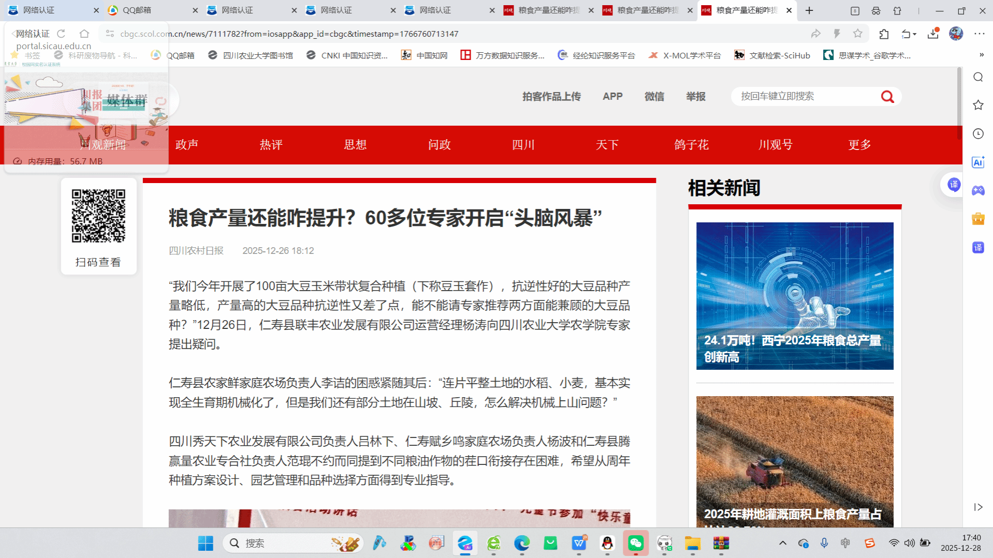Open the AI assistant sidebar icon
Image resolution: width=993 pixels, height=558 pixels.
pyautogui.click(x=977, y=162)
